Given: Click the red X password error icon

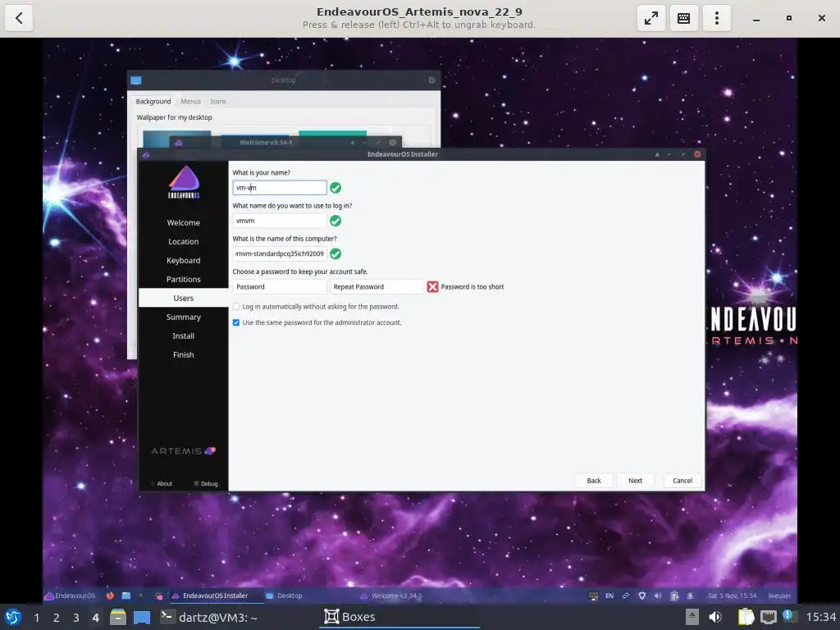Looking at the screenshot, I should click(x=432, y=286).
